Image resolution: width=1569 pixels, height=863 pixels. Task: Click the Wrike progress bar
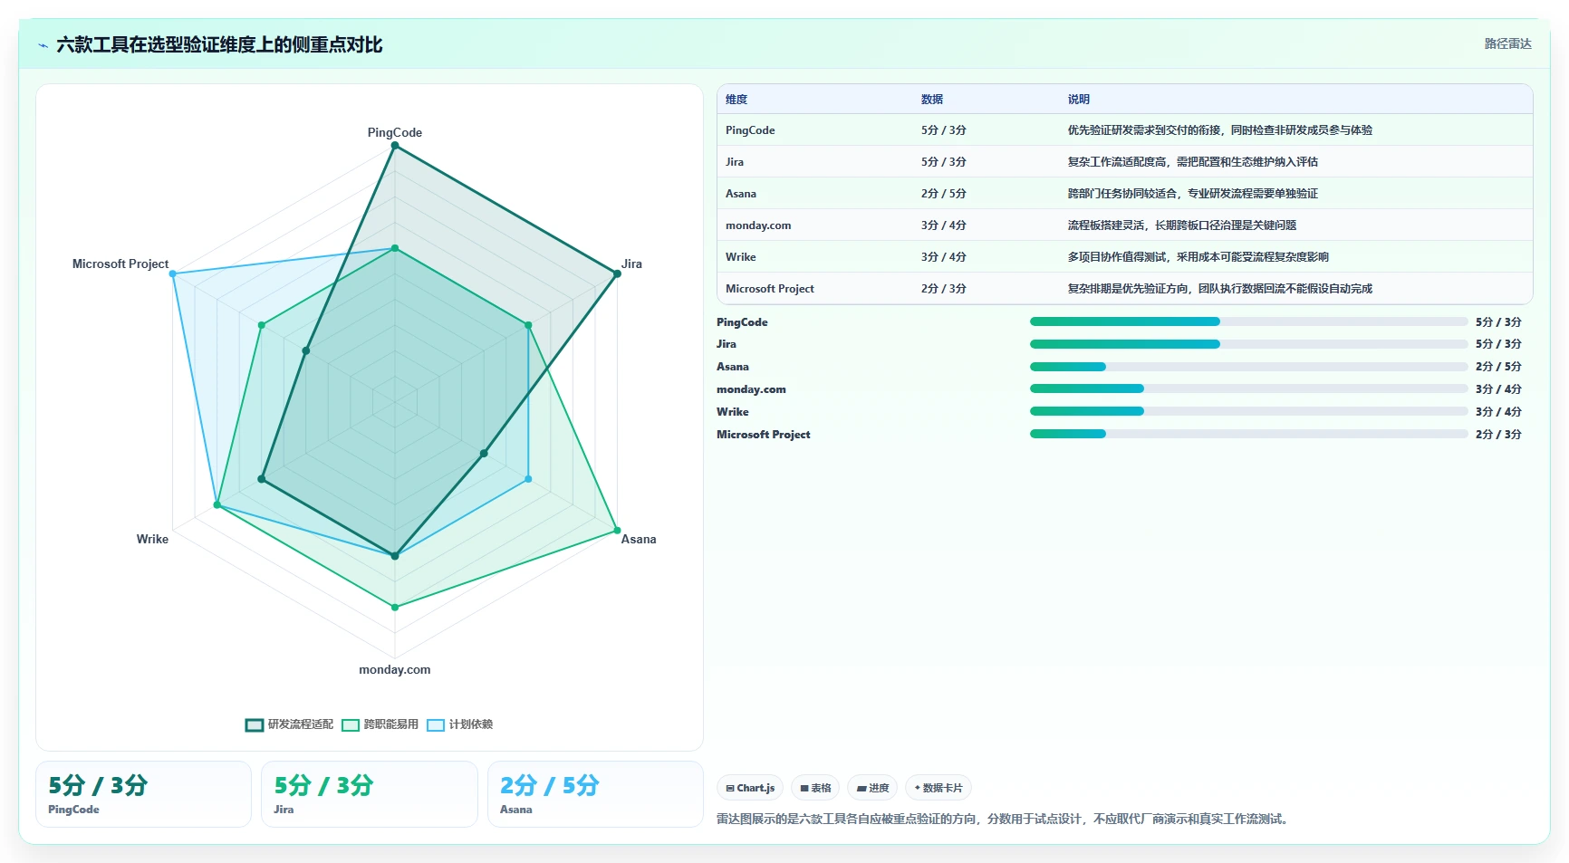[1248, 411]
